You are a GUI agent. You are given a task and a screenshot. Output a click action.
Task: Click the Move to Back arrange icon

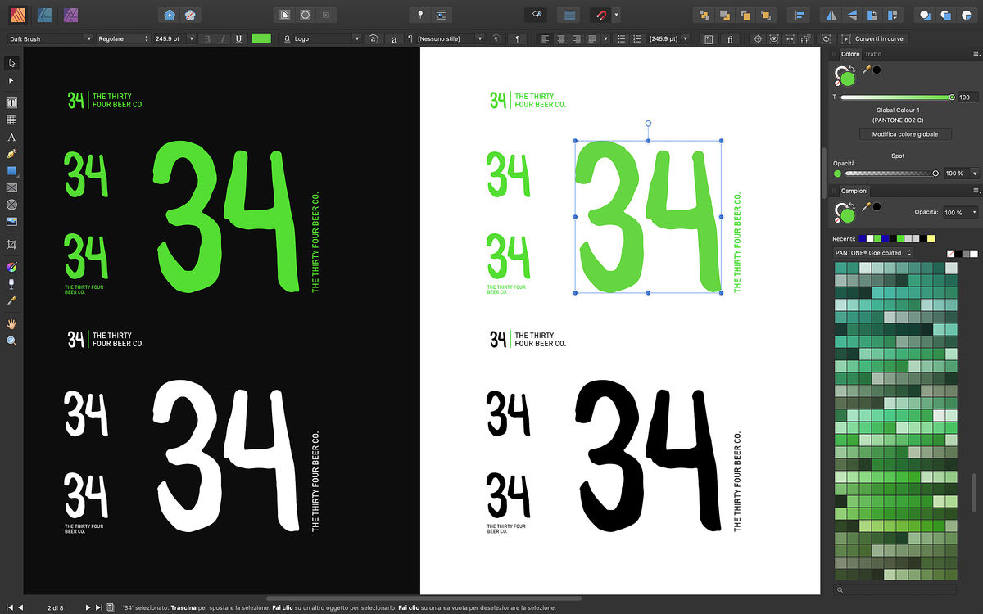(x=703, y=15)
